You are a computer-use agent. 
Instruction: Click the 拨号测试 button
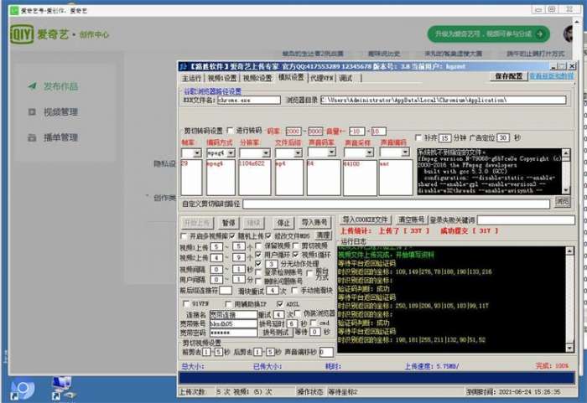pos(276,333)
